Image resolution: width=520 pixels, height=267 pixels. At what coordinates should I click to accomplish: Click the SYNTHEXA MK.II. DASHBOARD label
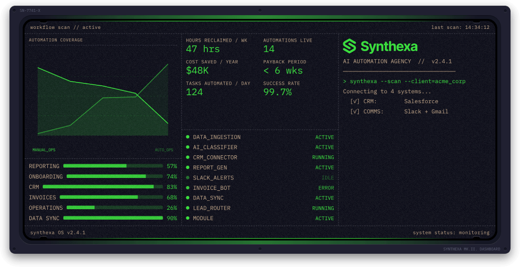point(472,249)
